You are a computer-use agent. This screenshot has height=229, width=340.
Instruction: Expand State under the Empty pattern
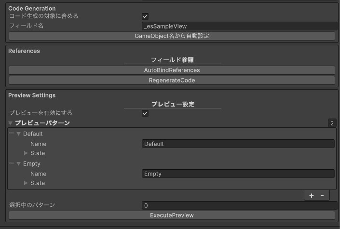26,183
